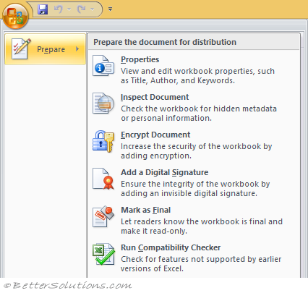308x293 pixels.
Task: Click the Encrypt Document padlock key icon
Action: click(x=103, y=141)
